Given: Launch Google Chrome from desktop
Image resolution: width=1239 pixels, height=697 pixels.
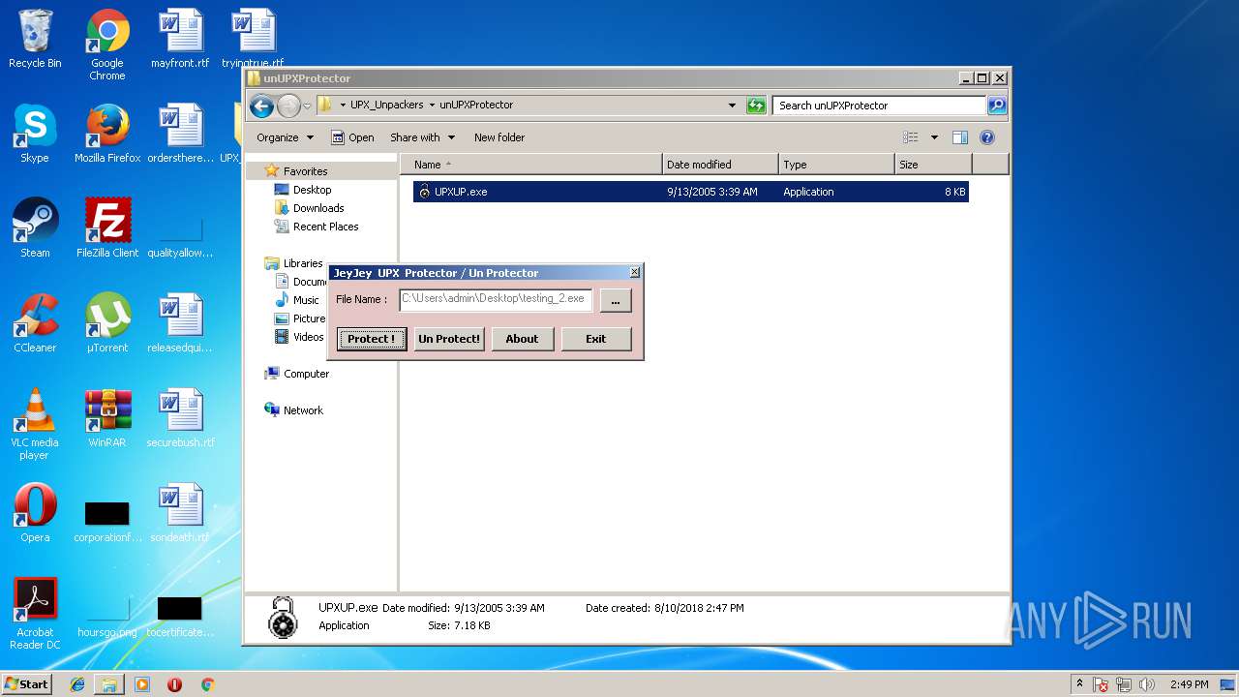Looking at the screenshot, I should (x=107, y=45).
